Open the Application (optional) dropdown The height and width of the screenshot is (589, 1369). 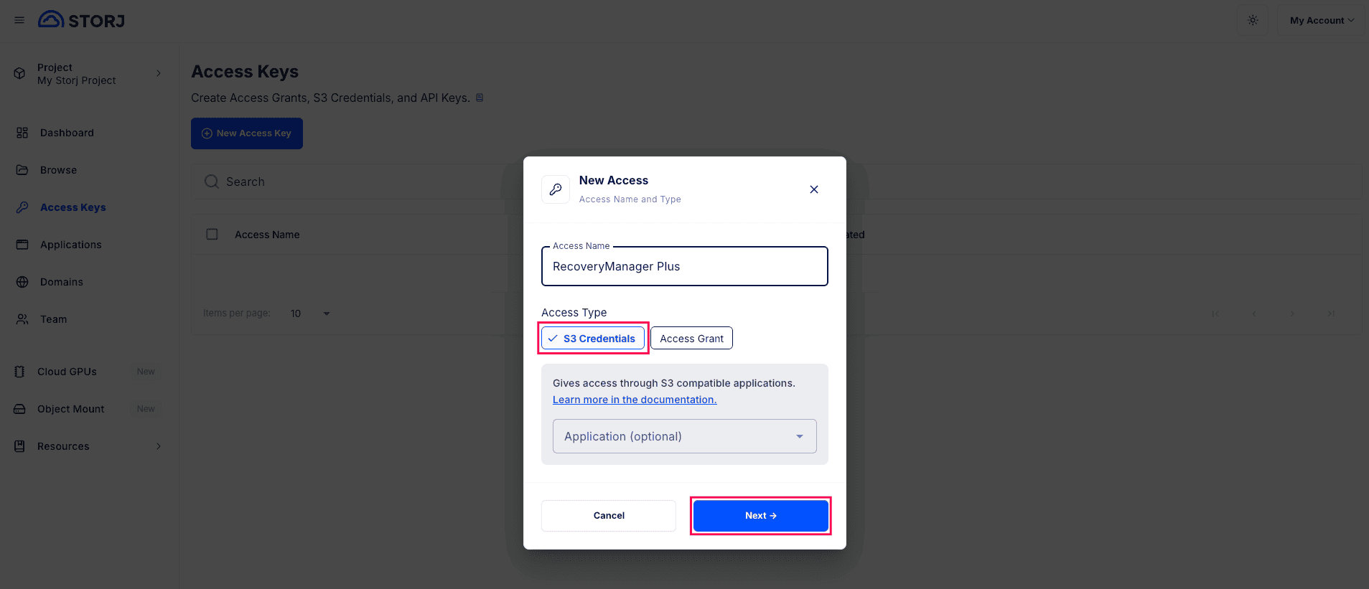coord(683,436)
